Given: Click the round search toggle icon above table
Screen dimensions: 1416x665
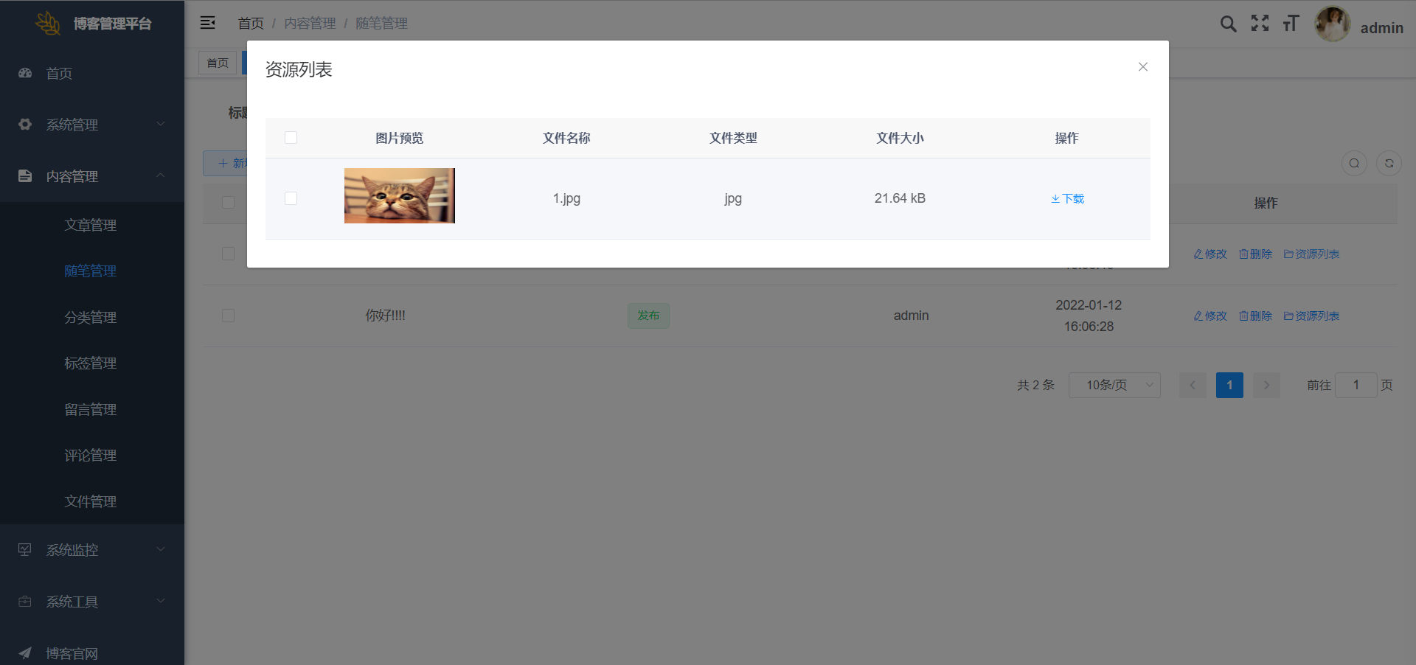Looking at the screenshot, I should tap(1354, 164).
